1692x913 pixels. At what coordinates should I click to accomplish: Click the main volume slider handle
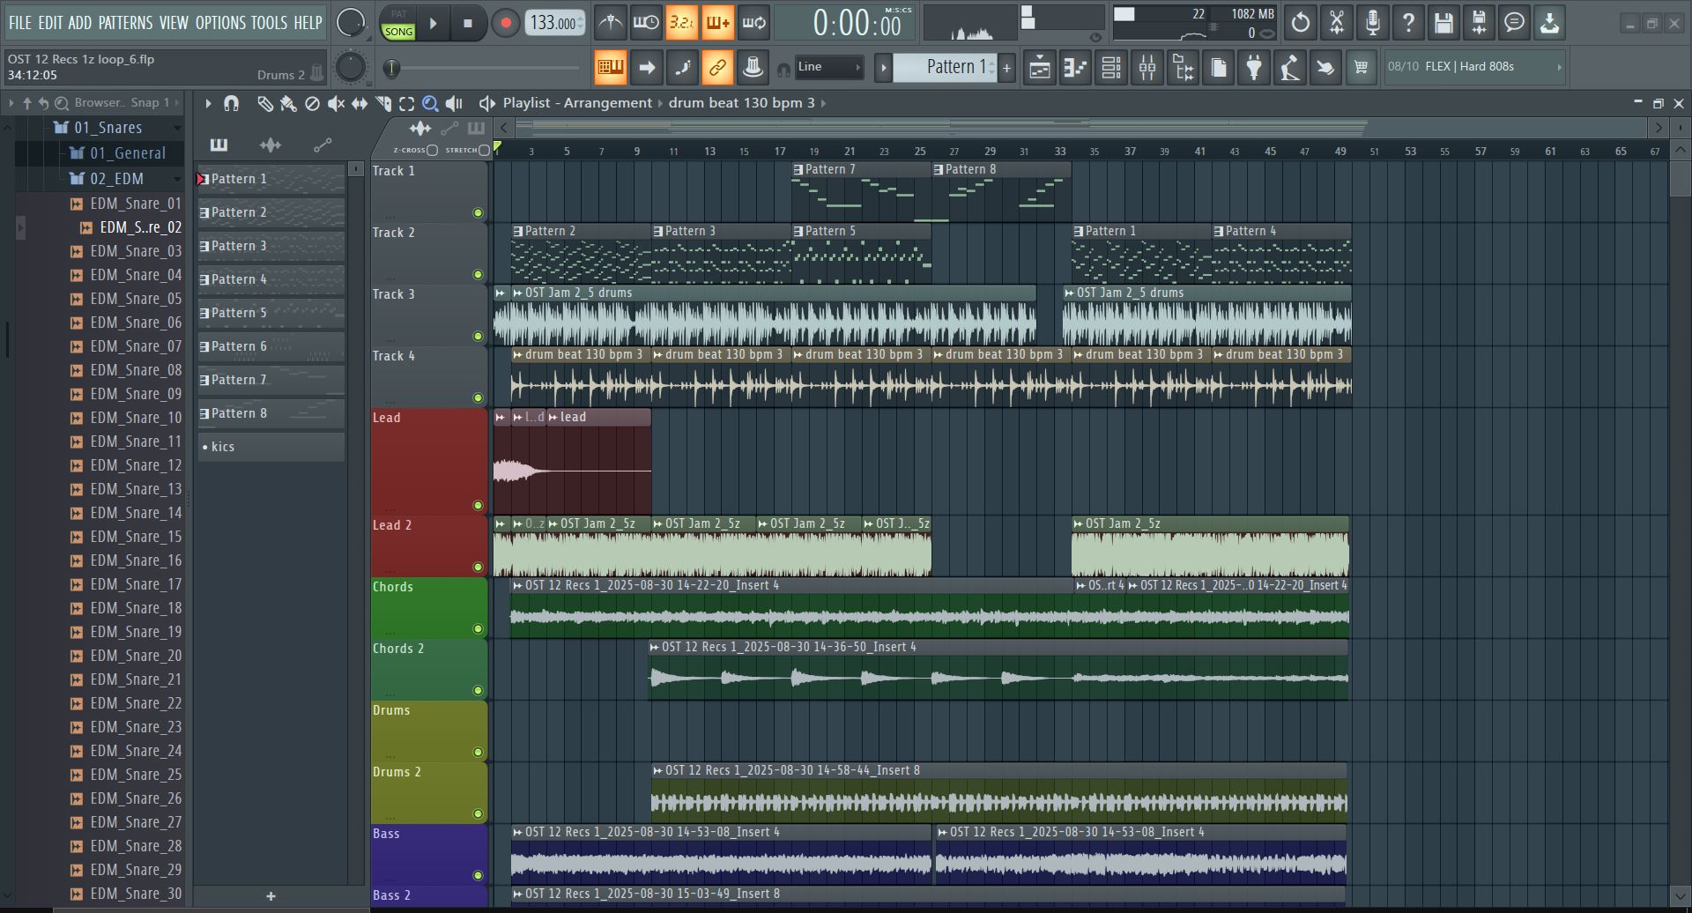pos(392,68)
